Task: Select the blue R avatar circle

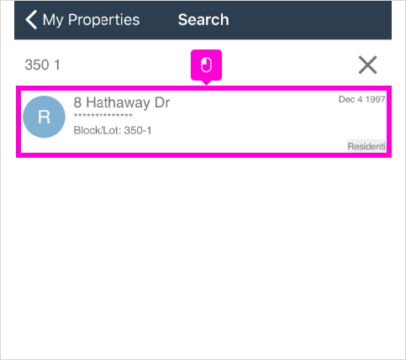Action: (44, 117)
